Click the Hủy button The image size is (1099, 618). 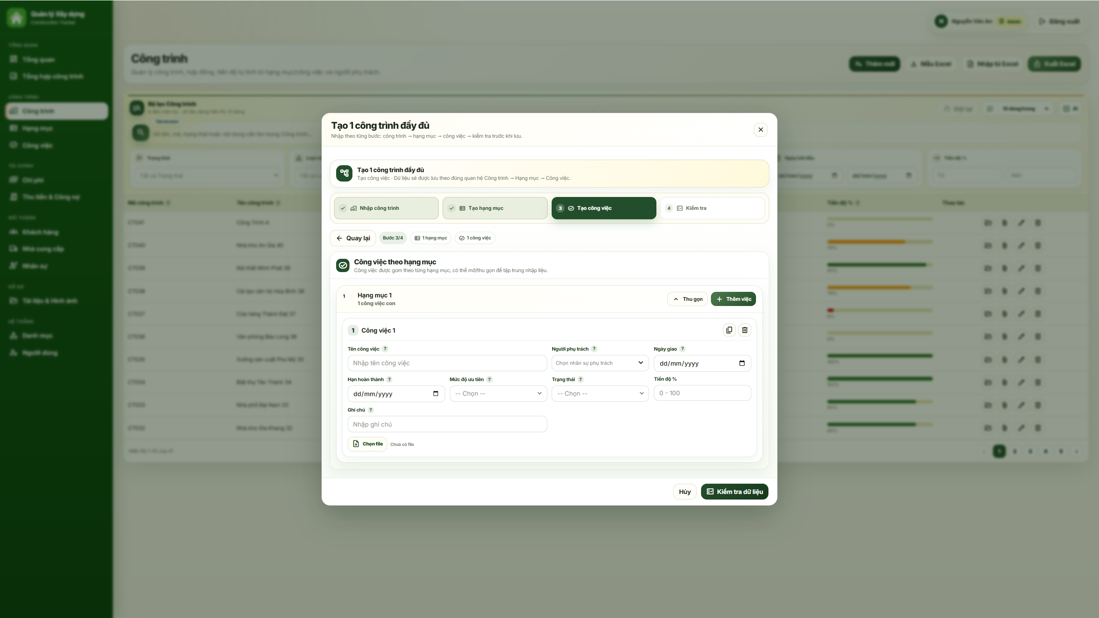685,492
